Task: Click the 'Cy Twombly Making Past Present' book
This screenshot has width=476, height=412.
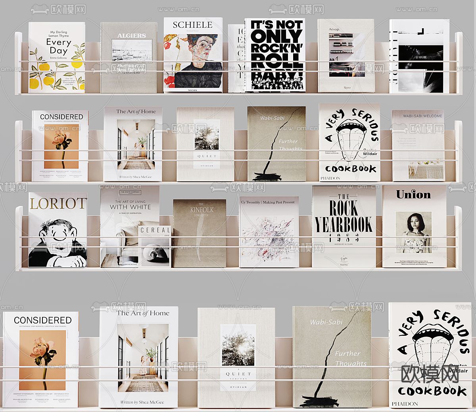Action: [269, 232]
